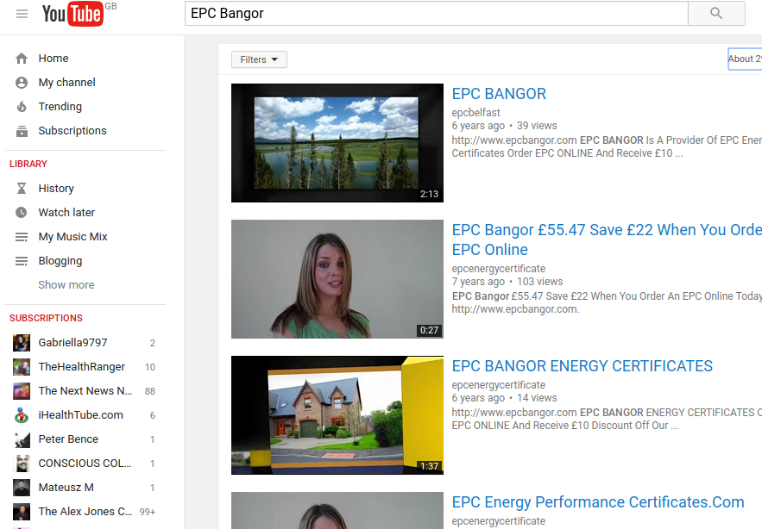The height and width of the screenshot is (529, 762).
Task: Click the SUBSCRIPTIONS section heading
Action: pos(46,319)
